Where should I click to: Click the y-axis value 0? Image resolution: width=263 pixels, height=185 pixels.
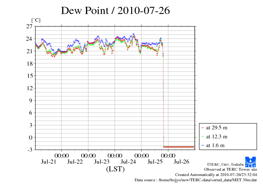pyautogui.click(x=31, y=137)
